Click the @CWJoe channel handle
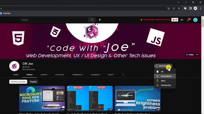This screenshot has width=204, height=114. coord(26,67)
